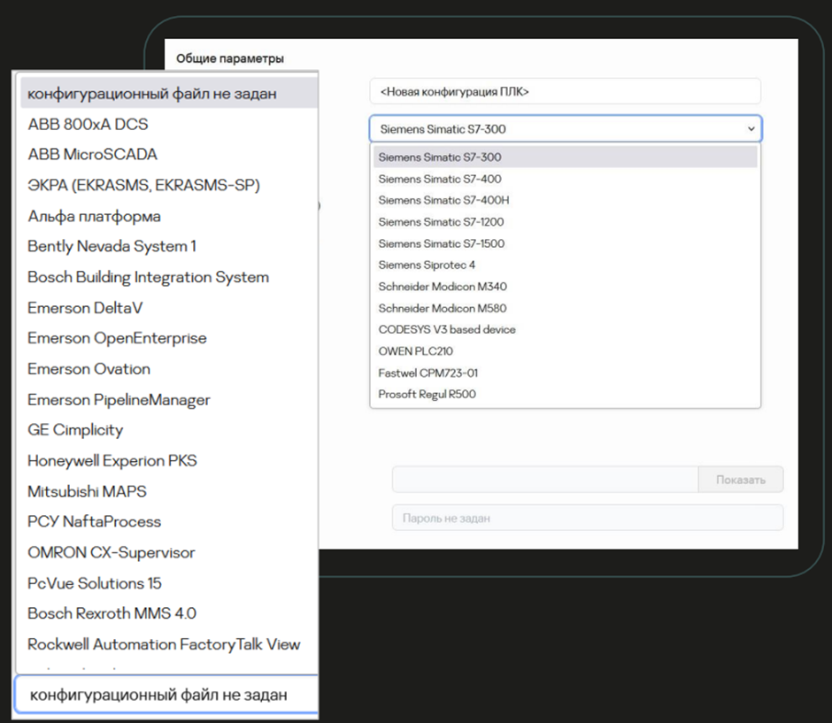Viewport: 832px width, 723px height.
Task: Select GE Cimplicity from the list
Action: pyautogui.click(x=75, y=430)
